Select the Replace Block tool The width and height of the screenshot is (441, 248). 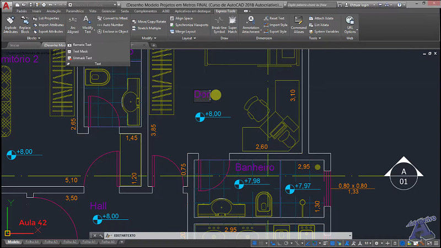25,25
